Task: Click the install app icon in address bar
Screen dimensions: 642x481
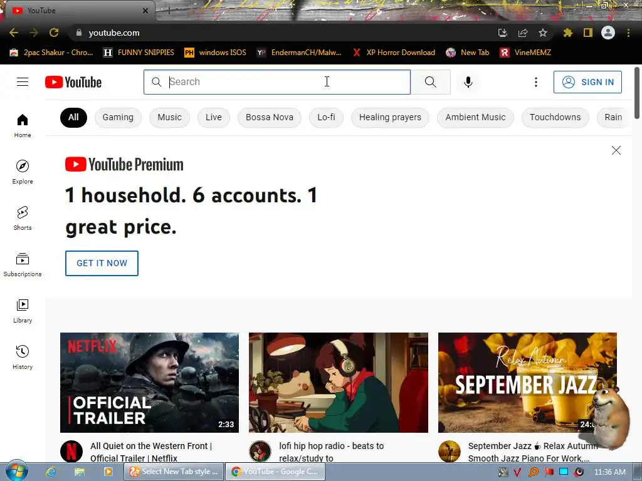Action: 502,33
